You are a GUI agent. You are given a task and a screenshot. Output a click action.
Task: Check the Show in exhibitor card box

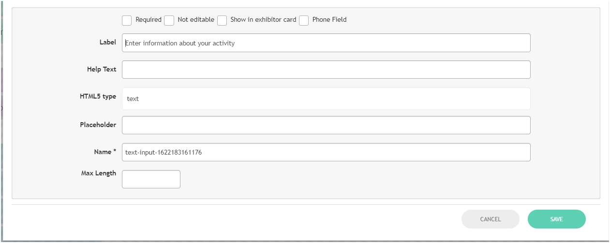click(222, 20)
